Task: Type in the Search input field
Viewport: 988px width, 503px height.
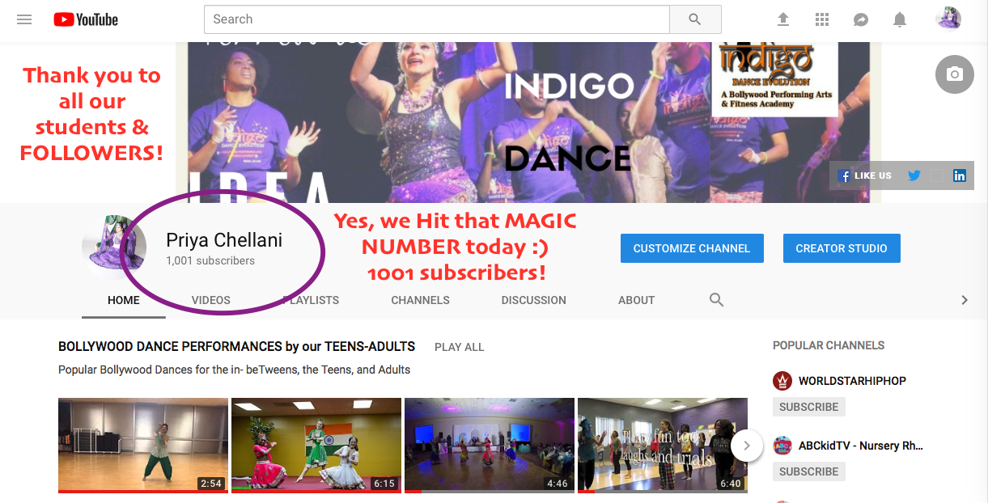Action: pos(437,19)
